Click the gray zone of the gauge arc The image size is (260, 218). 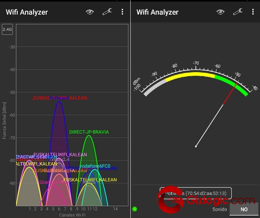(154, 87)
